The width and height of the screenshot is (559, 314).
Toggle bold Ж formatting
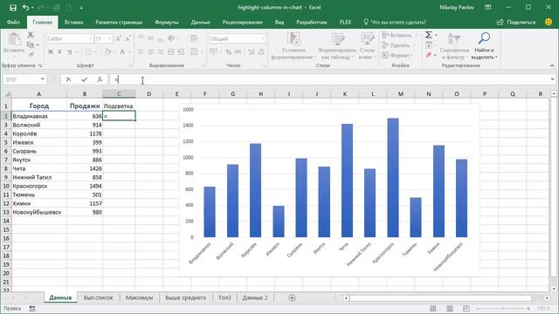[x=51, y=52]
